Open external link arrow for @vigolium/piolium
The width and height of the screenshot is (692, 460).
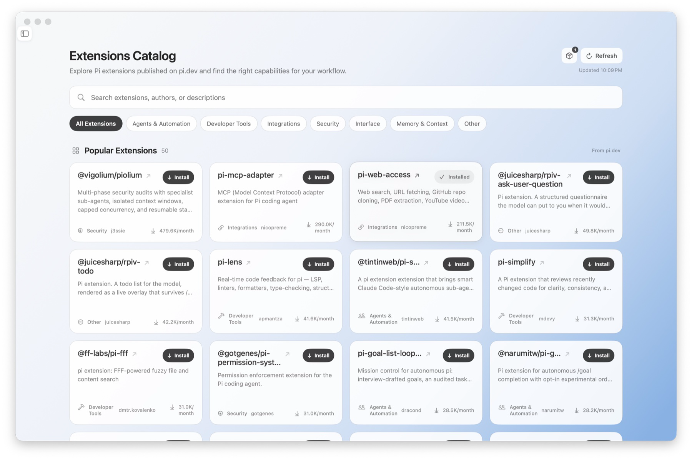click(148, 176)
